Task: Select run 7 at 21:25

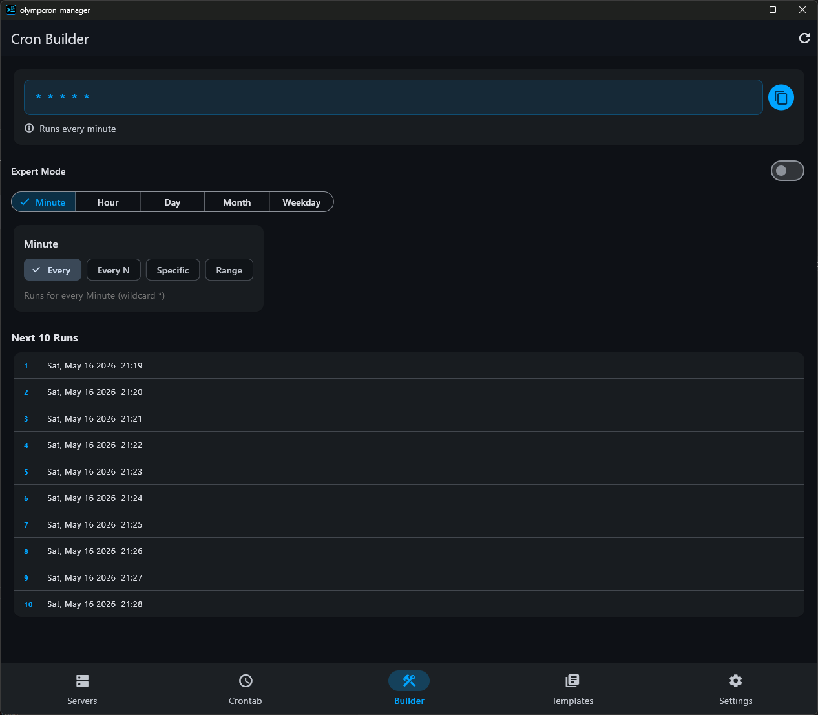Action: tap(409, 524)
